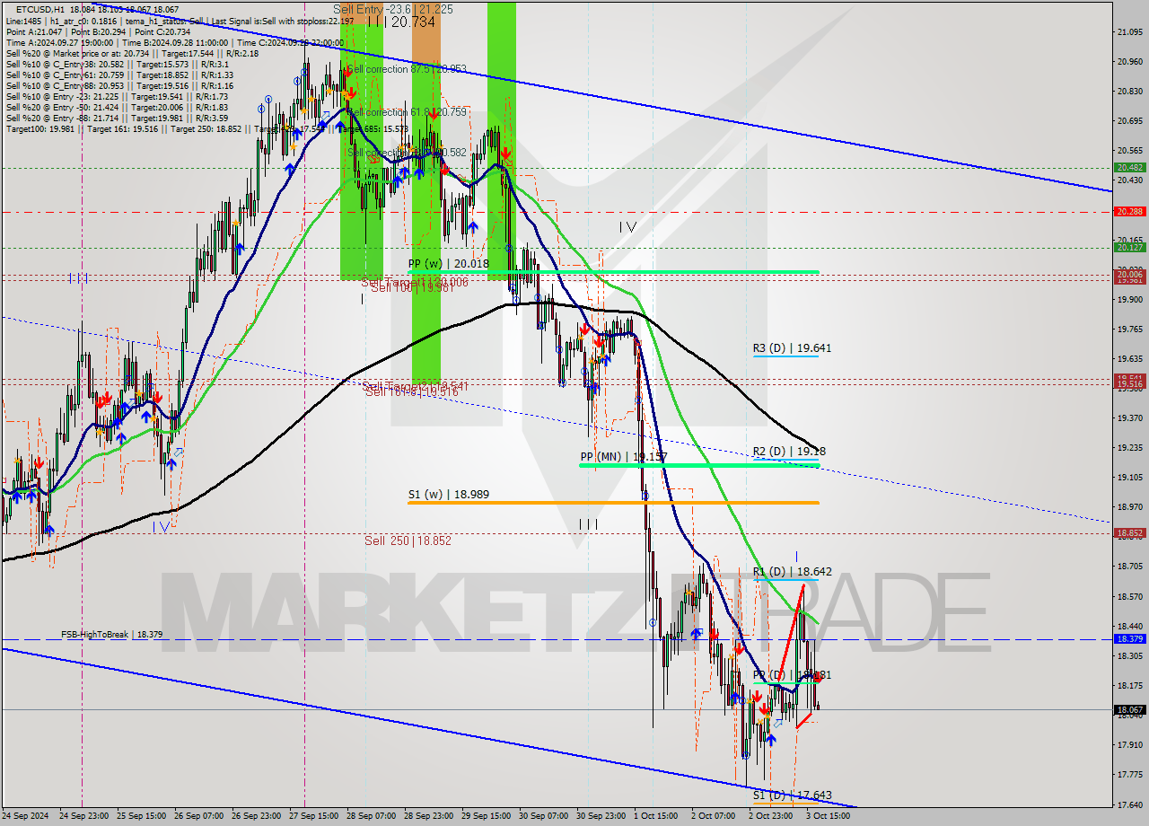This screenshot has width=1149, height=826.
Task: Select the 2 Oct 23:00 time label
Action: coord(771,816)
